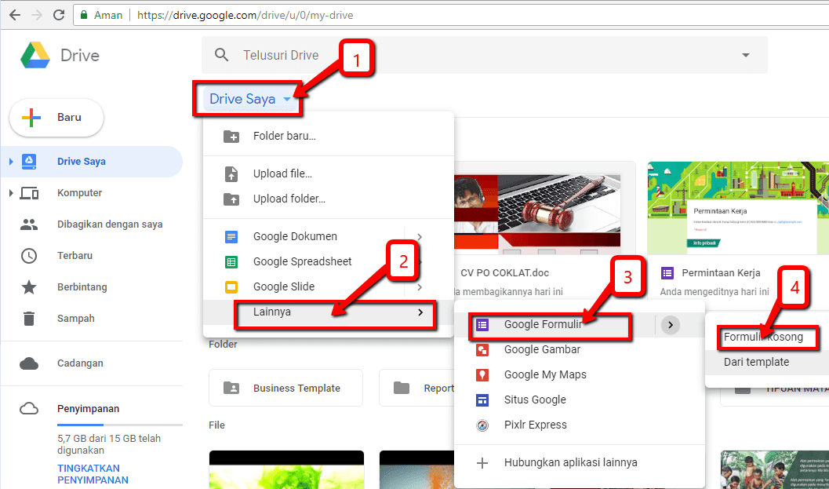Open the Cadangan cloud icon
This screenshot has height=489, width=829.
29,363
